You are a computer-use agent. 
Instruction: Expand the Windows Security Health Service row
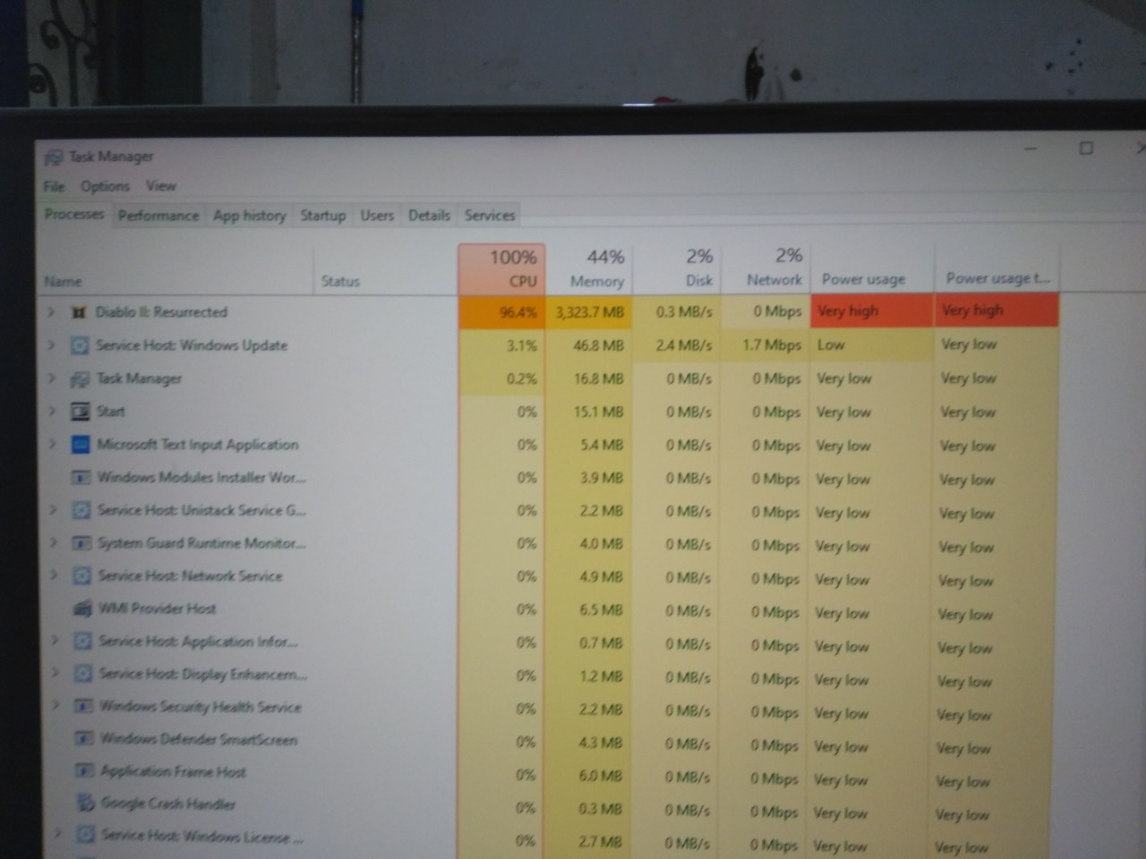point(55,706)
